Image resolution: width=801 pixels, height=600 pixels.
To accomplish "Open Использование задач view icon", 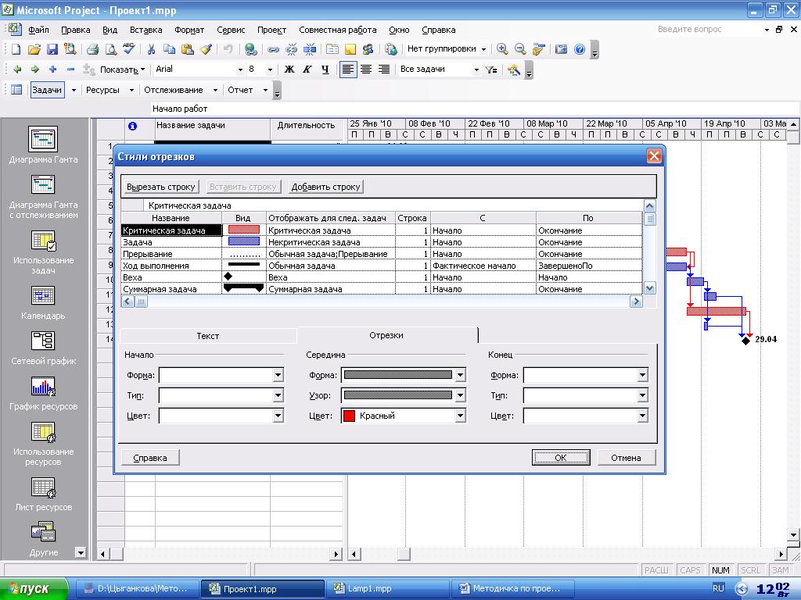I will pyautogui.click(x=44, y=252).
